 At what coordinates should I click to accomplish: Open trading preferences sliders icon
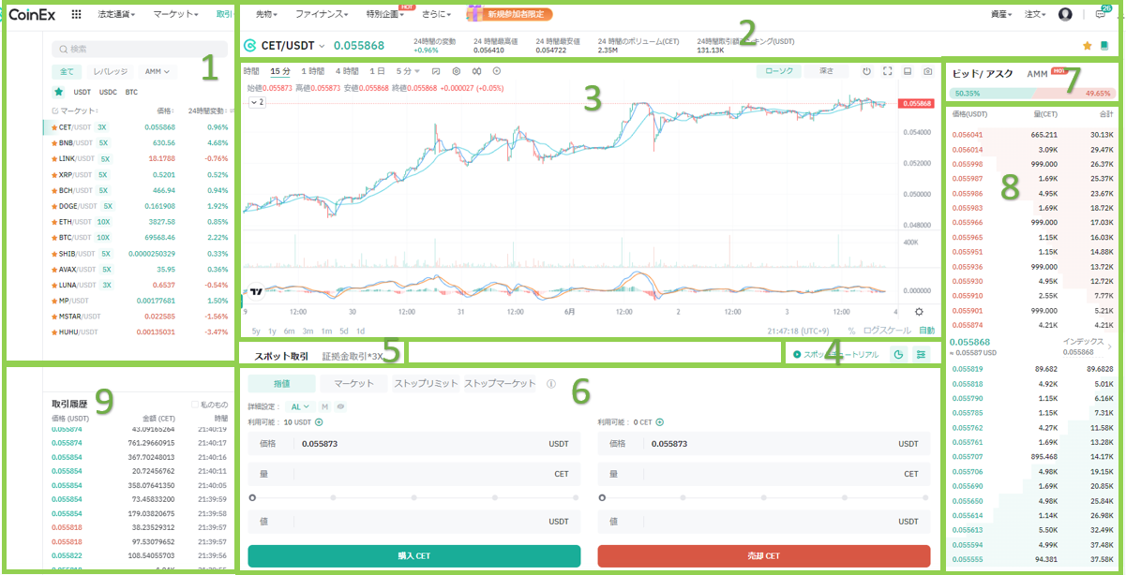tap(921, 355)
